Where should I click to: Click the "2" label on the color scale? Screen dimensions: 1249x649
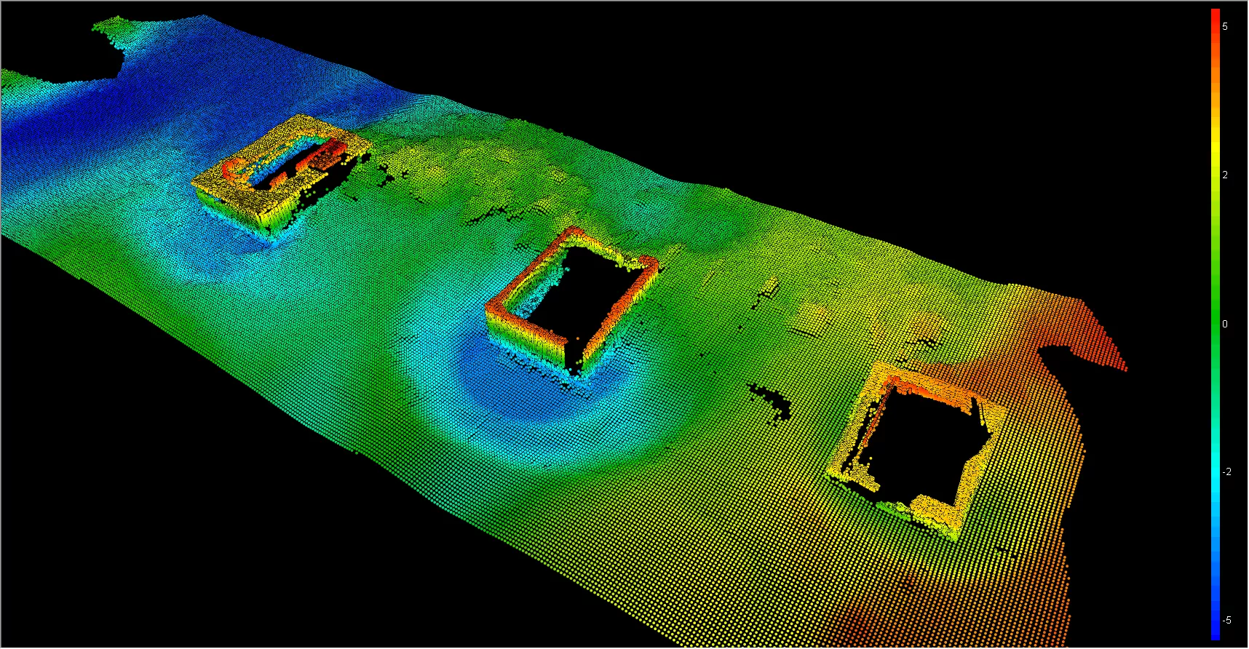pyautogui.click(x=1225, y=175)
